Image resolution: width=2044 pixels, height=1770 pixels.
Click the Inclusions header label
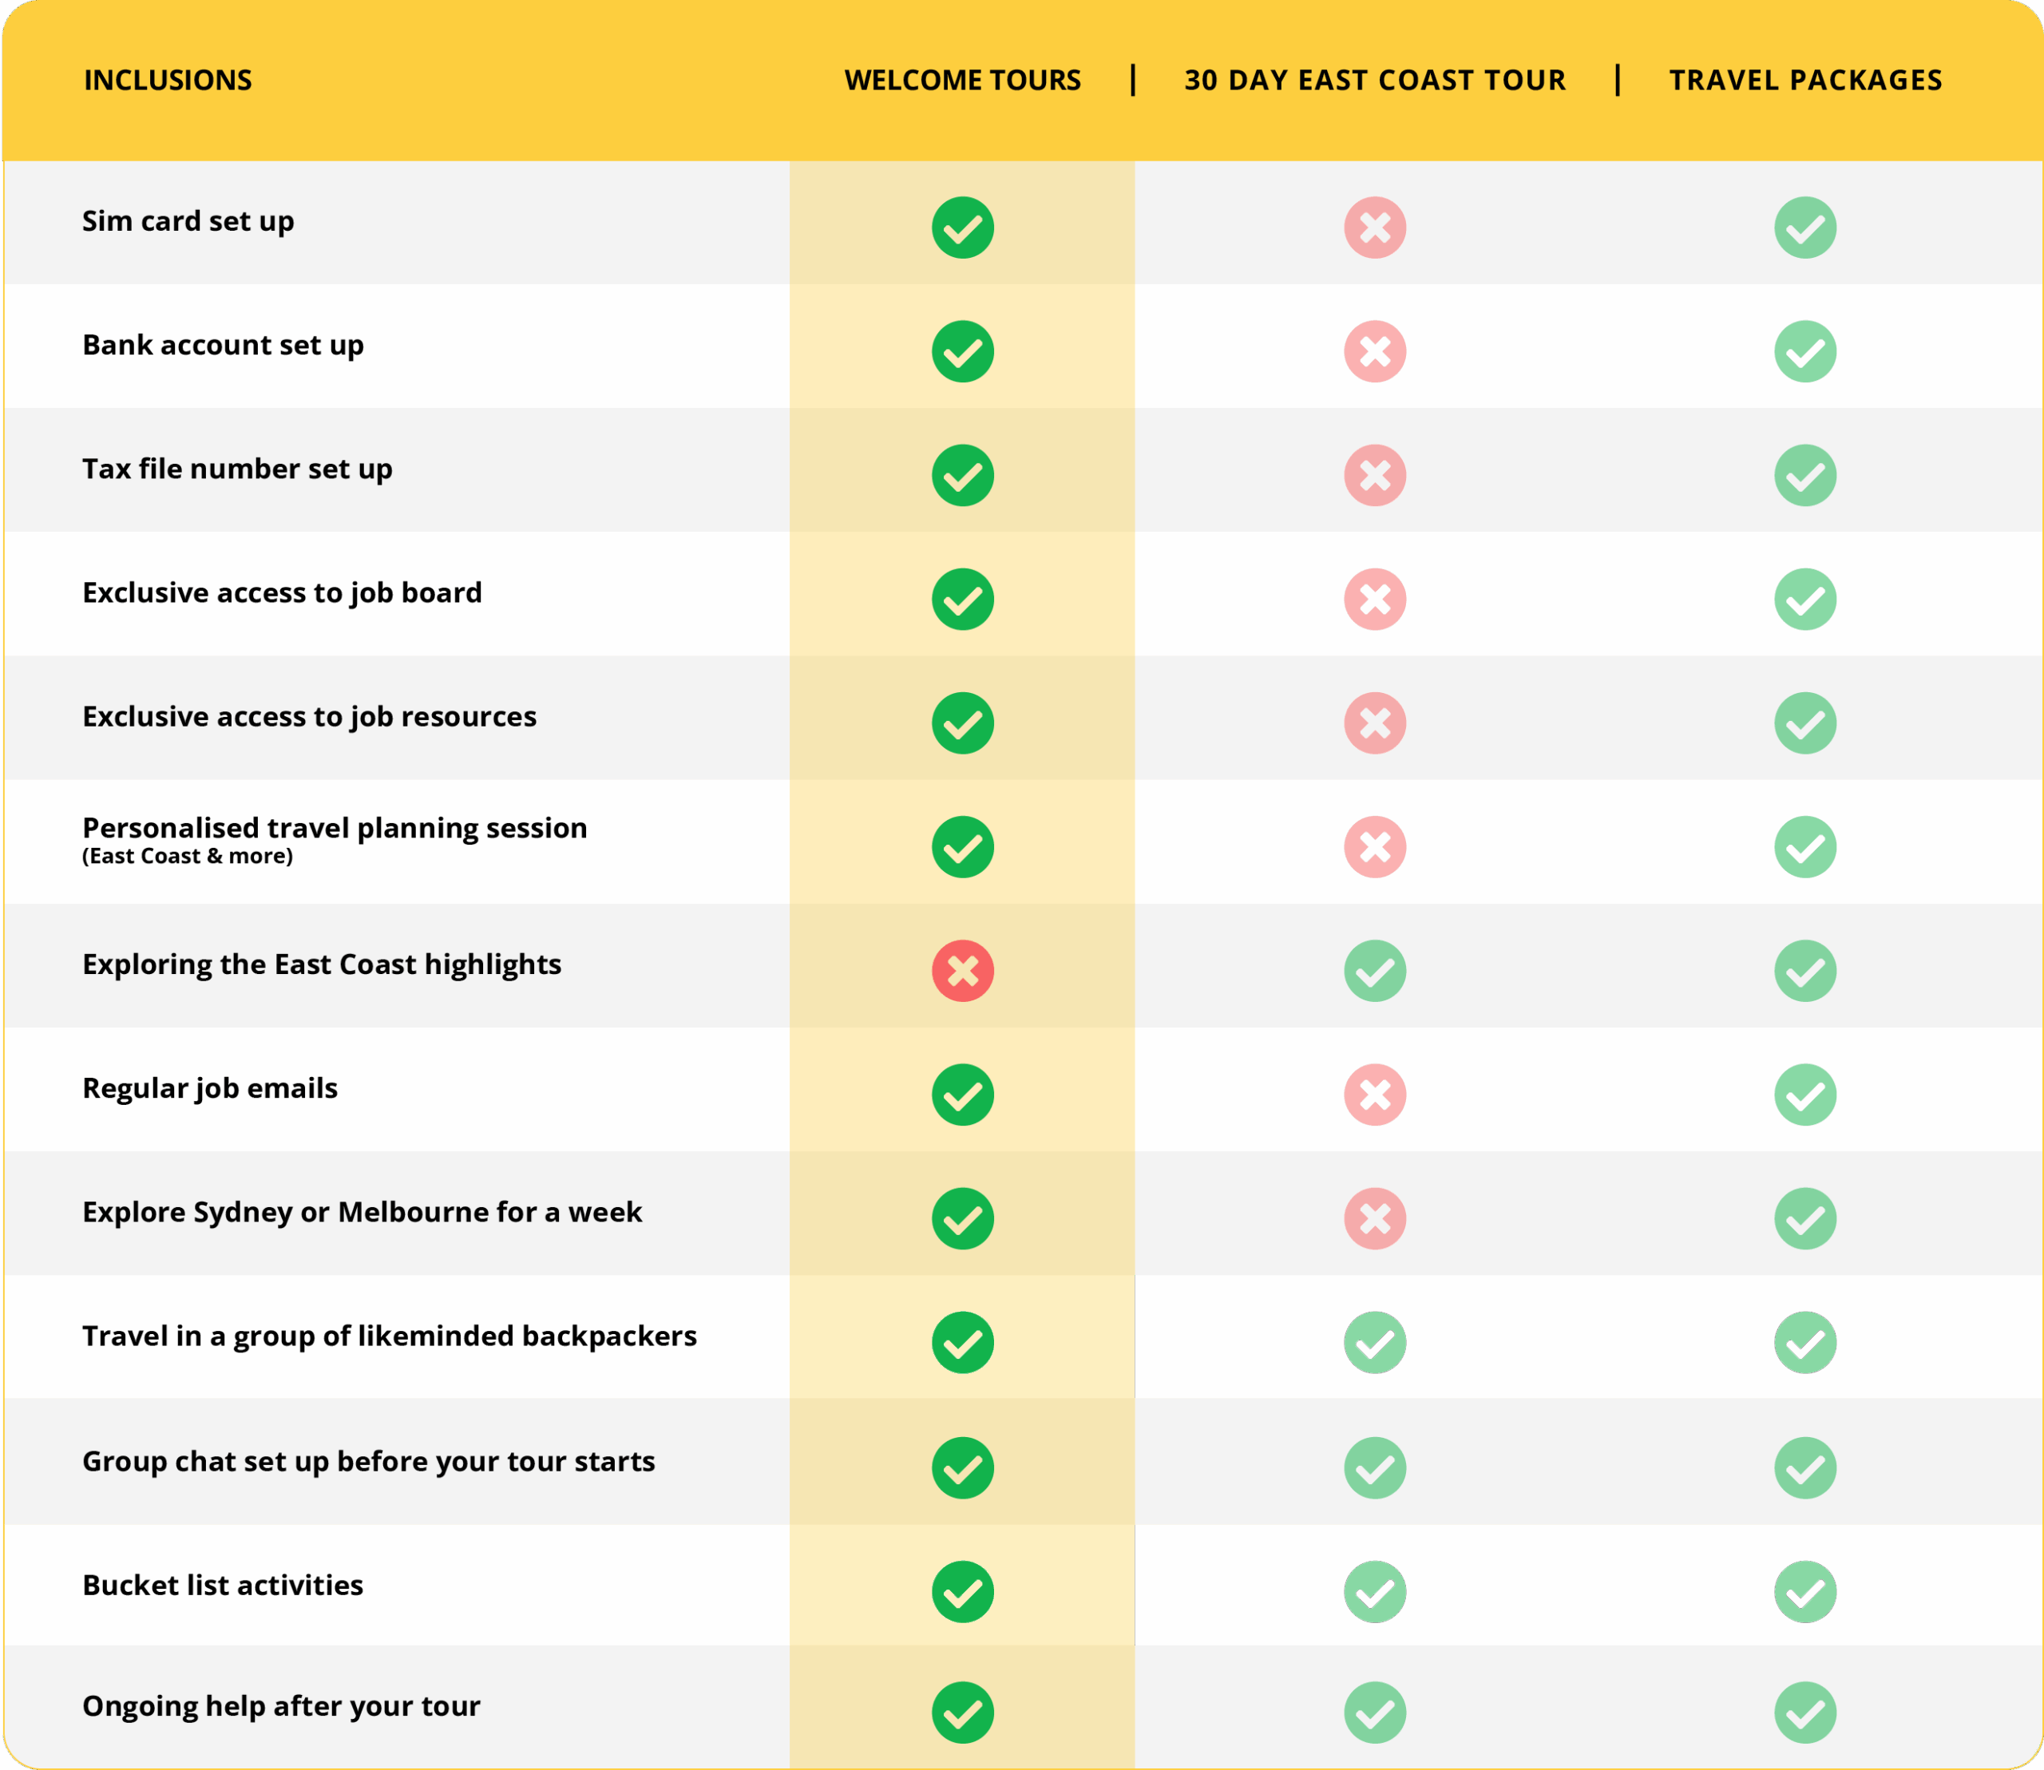click(168, 80)
